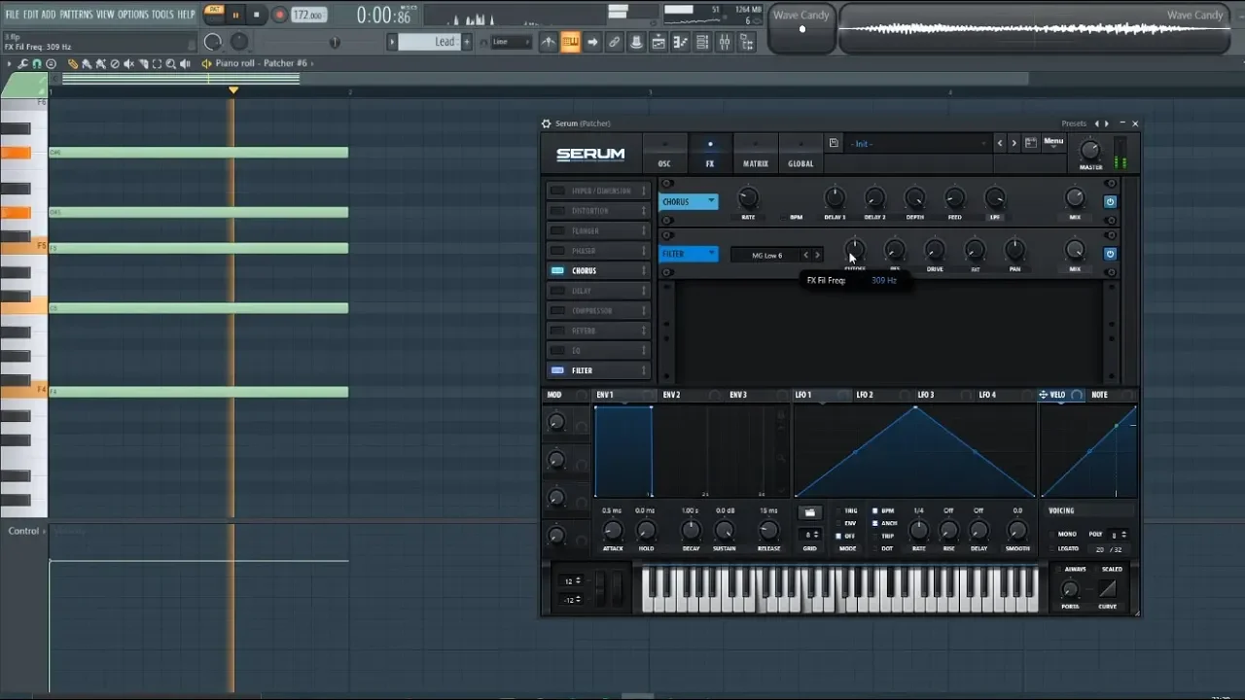This screenshot has height=700, width=1245.
Task: Open the TOOLS menu
Action: coord(162,15)
